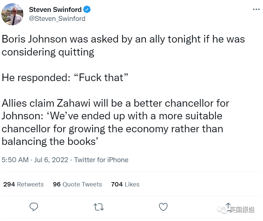This screenshot has width=263, height=221.
Task: Open the Twitter for iPhone source link
Action: tap(101, 160)
